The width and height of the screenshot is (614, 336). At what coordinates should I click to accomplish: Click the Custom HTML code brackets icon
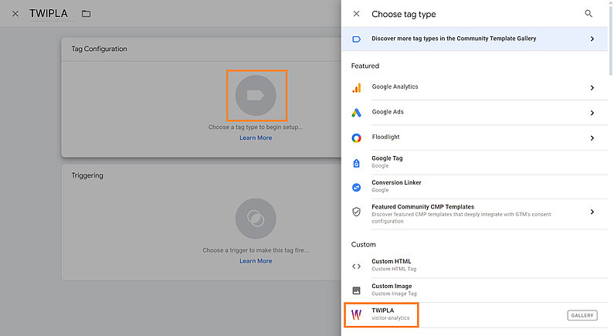tap(356, 266)
